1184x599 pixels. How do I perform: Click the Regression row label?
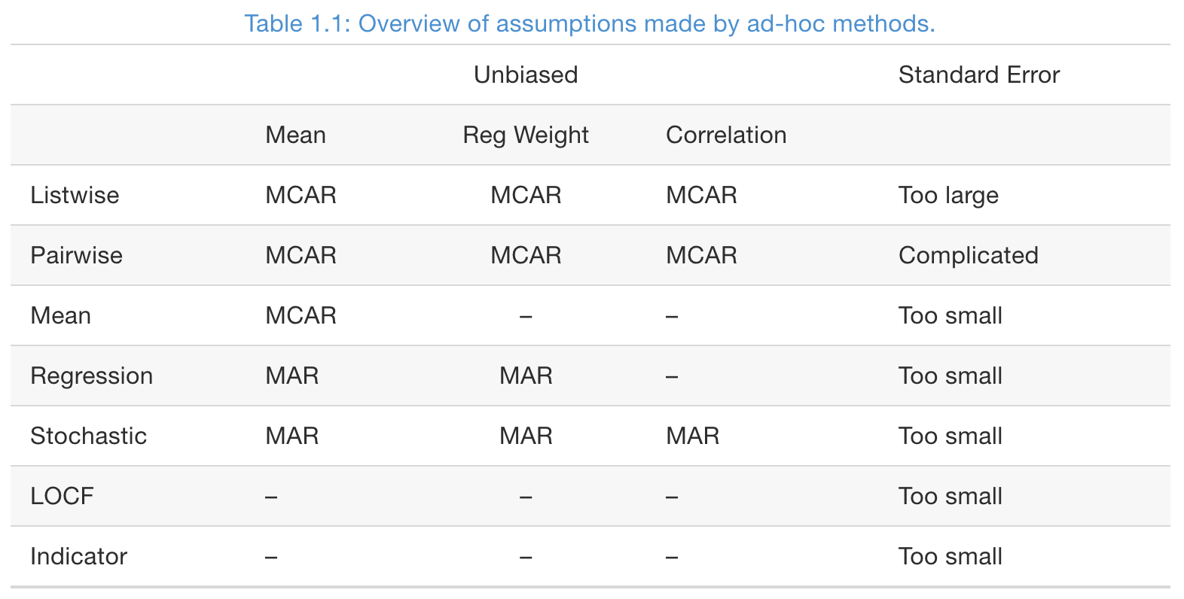tap(91, 376)
